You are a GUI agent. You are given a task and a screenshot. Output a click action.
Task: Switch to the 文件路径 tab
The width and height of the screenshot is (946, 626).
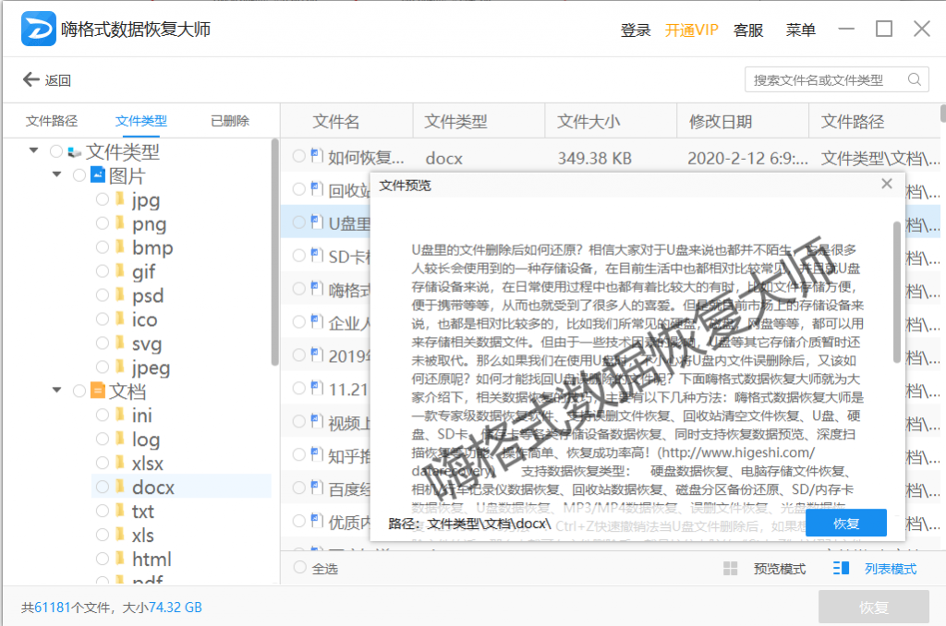click(52, 121)
